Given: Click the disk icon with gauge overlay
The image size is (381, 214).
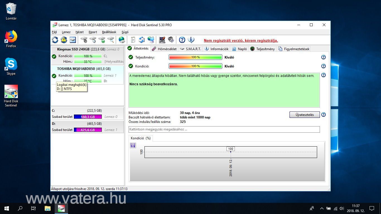Looking at the screenshot, I should click(84, 40).
